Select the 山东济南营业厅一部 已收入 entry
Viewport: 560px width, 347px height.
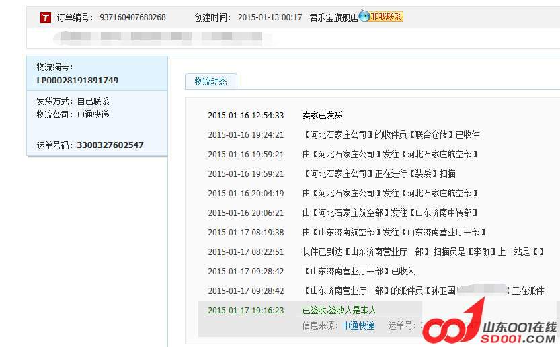tap(359, 271)
